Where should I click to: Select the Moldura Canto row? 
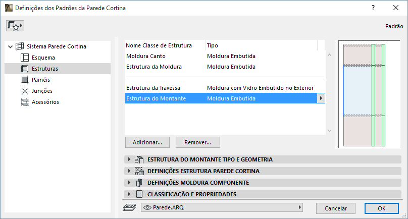225,56
